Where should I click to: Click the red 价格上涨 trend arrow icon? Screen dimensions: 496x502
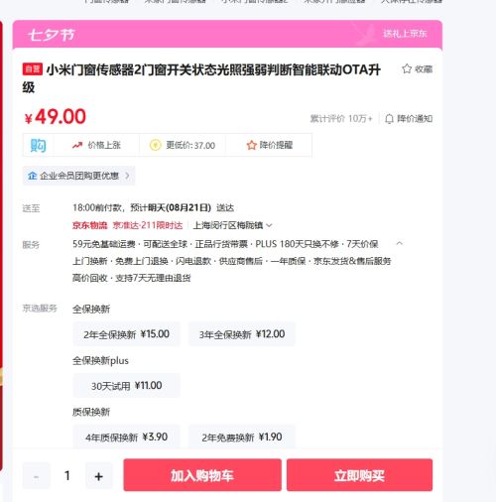(77, 145)
